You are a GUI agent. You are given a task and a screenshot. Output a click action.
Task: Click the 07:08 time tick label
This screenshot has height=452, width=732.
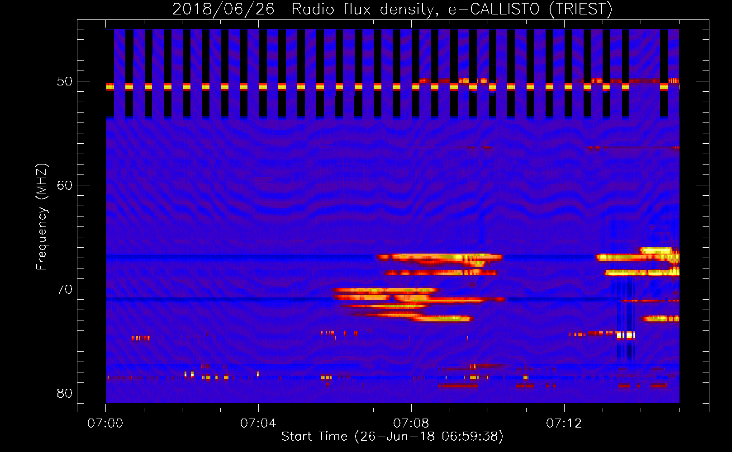411,424
